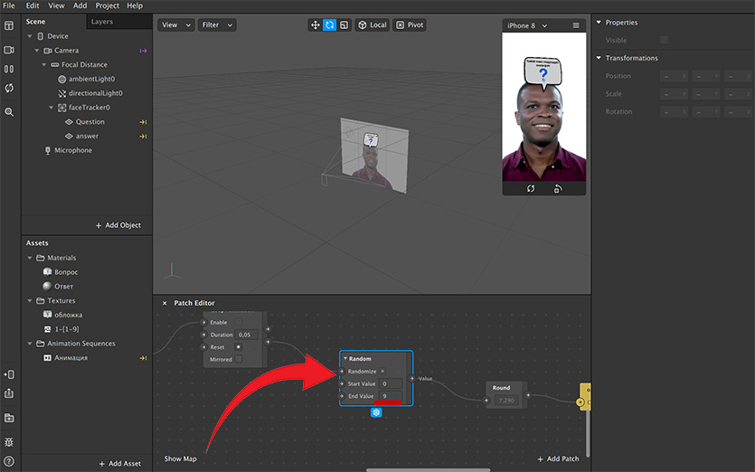Select the move (translate) tool

pyautogui.click(x=315, y=25)
